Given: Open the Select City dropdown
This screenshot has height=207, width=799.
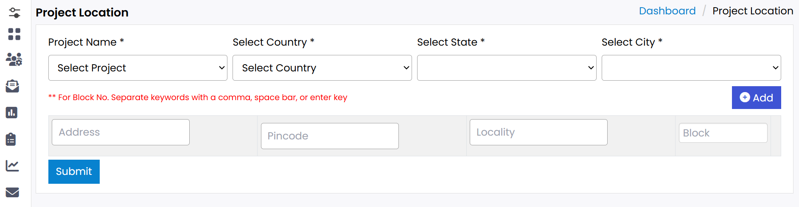Looking at the screenshot, I should pos(691,68).
